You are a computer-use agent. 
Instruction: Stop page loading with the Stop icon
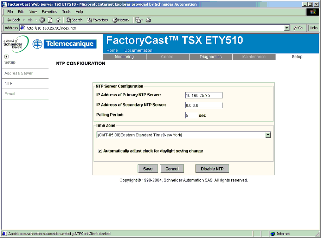coord(42,20)
